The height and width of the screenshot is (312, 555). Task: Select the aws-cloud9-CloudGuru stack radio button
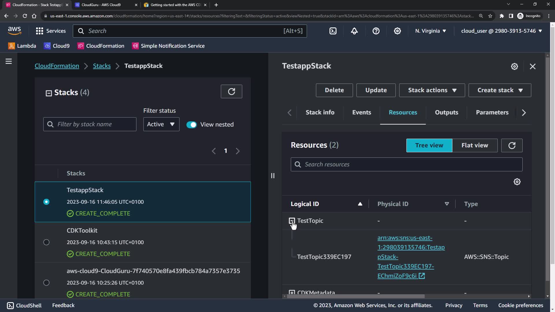click(x=46, y=283)
